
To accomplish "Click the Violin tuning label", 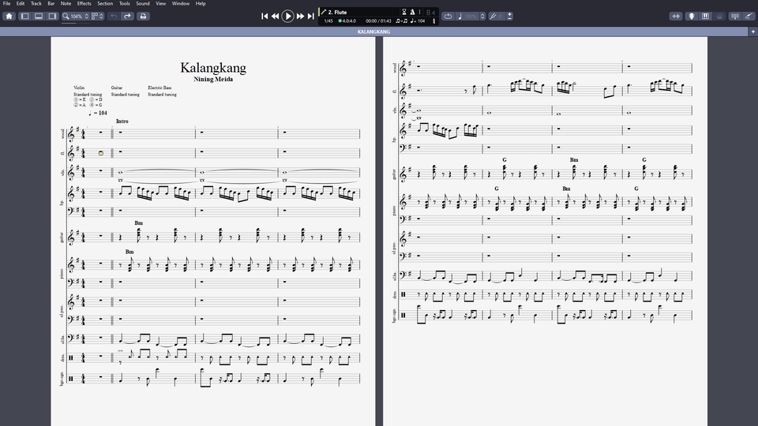I will [79, 88].
